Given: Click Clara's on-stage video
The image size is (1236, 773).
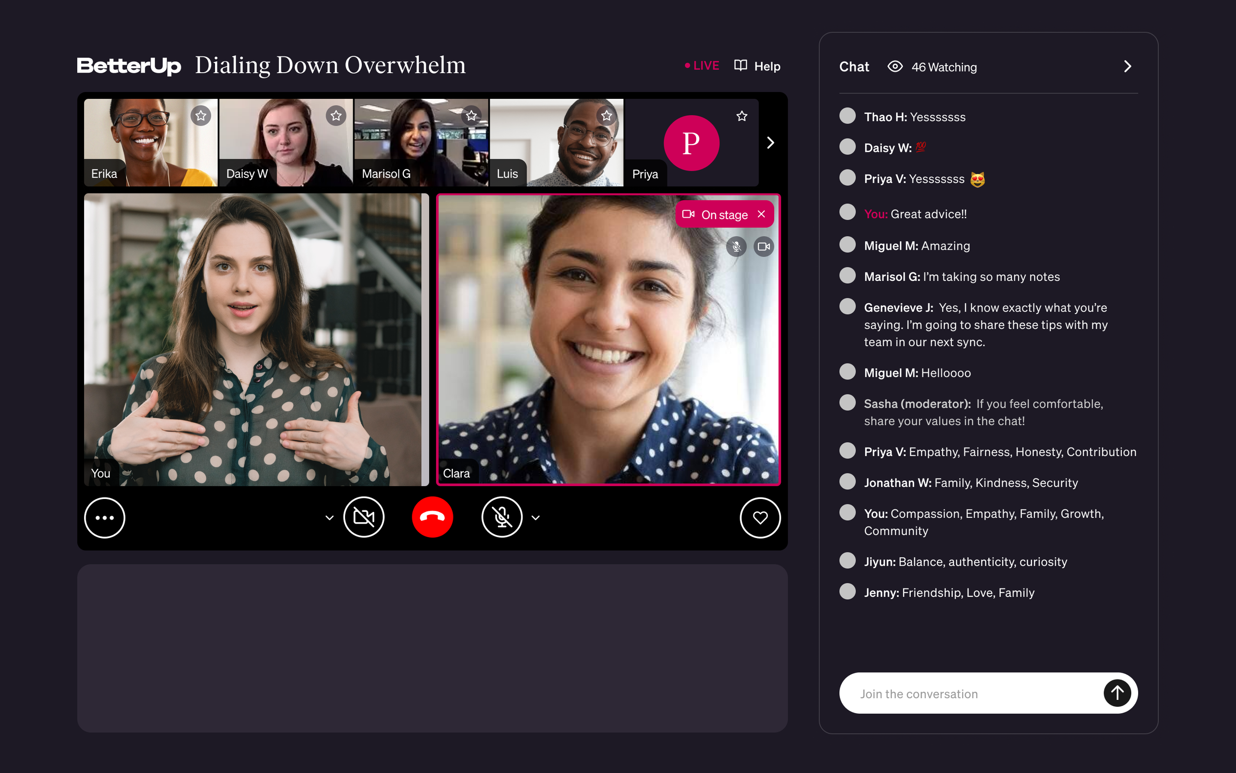Looking at the screenshot, I should point(608,340).
